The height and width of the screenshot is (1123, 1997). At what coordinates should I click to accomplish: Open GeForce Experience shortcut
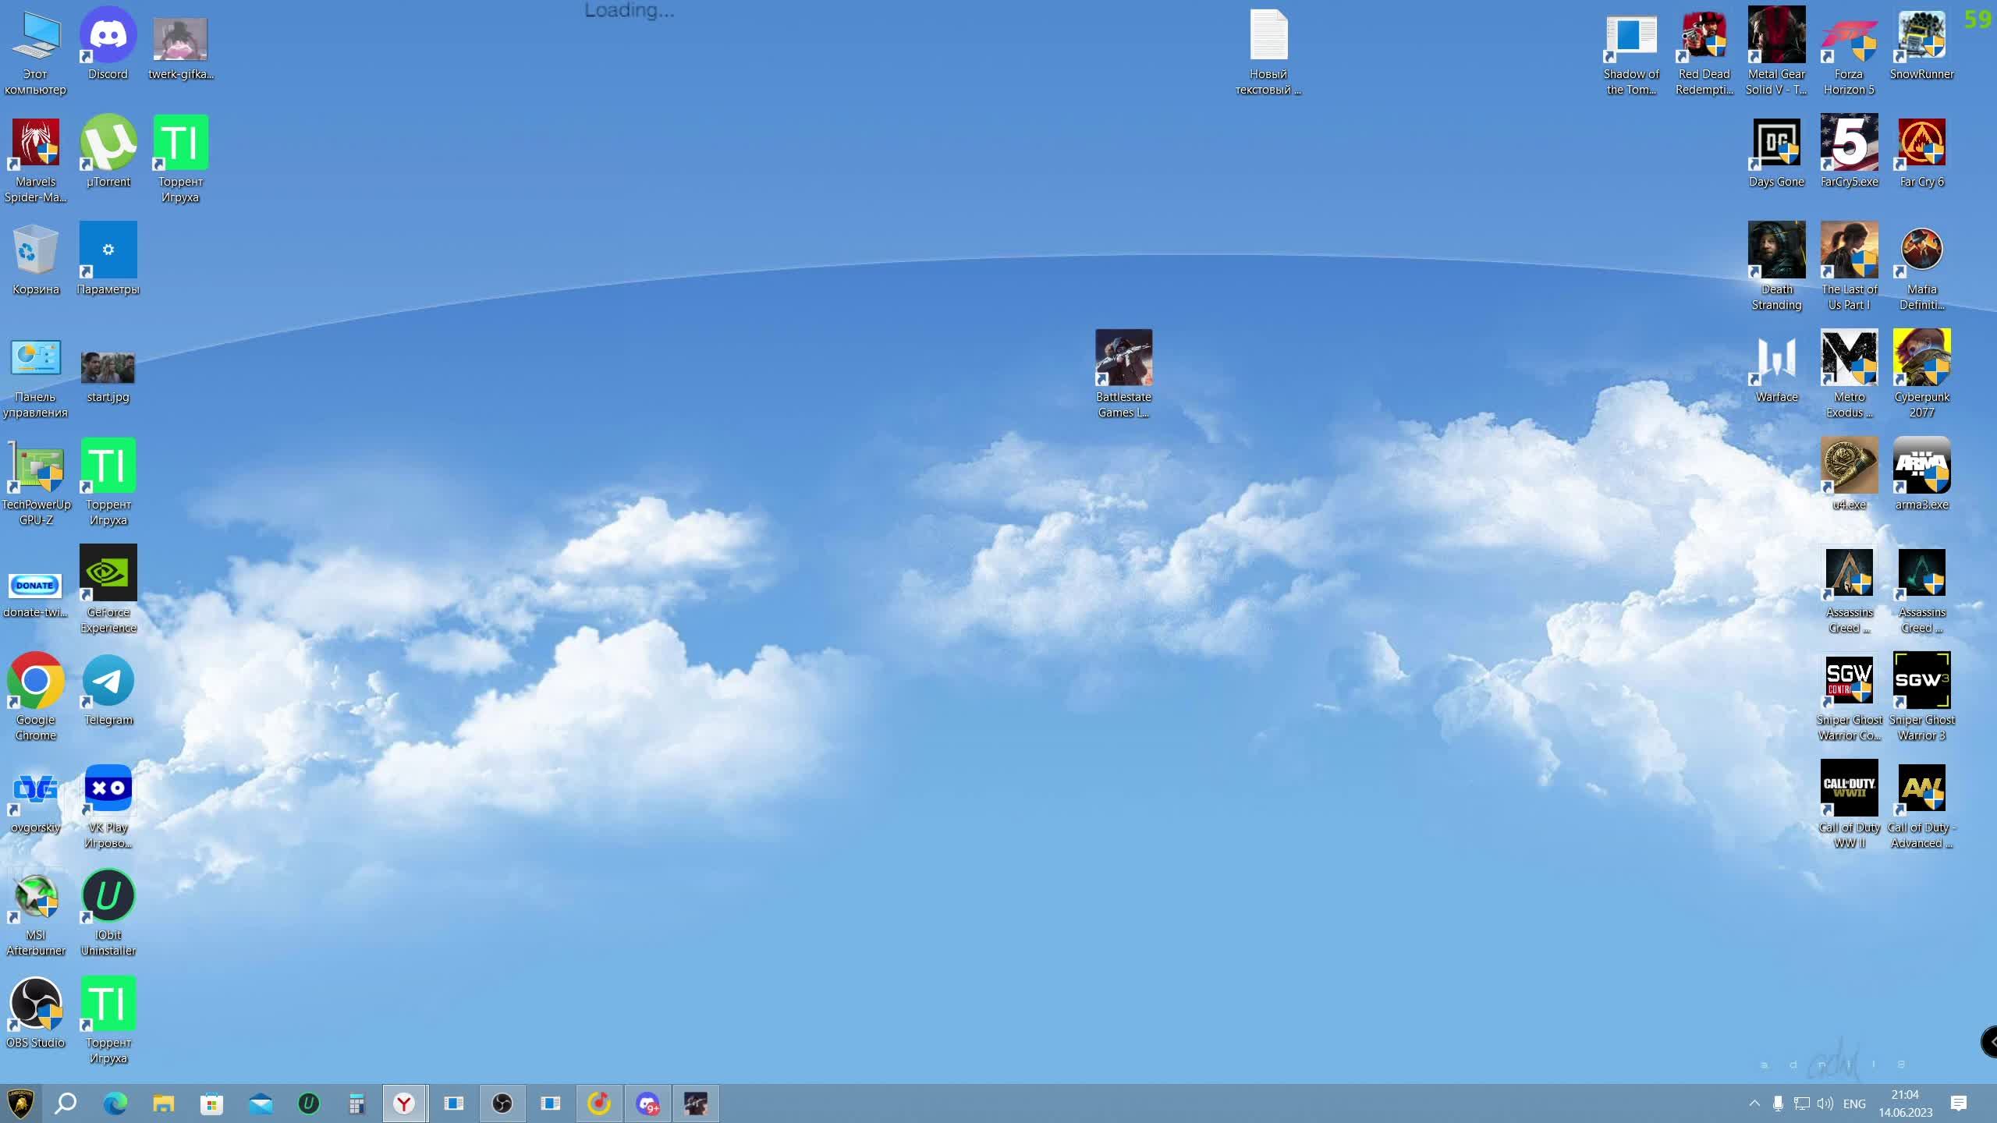108,574
